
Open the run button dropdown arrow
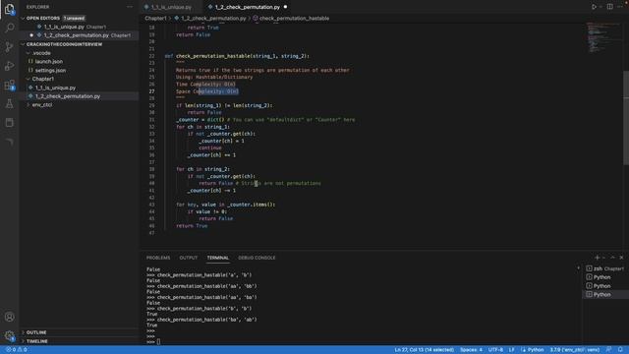(x=600, y=7)
